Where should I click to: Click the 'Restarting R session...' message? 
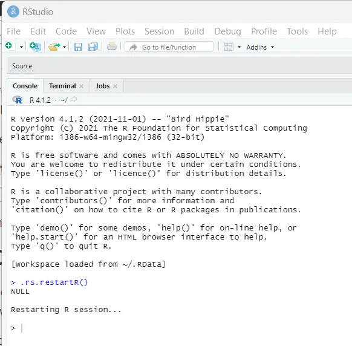point(66,310)
